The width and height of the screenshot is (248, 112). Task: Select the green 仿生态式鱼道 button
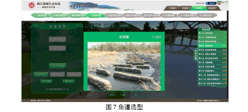tap(57, 66)
